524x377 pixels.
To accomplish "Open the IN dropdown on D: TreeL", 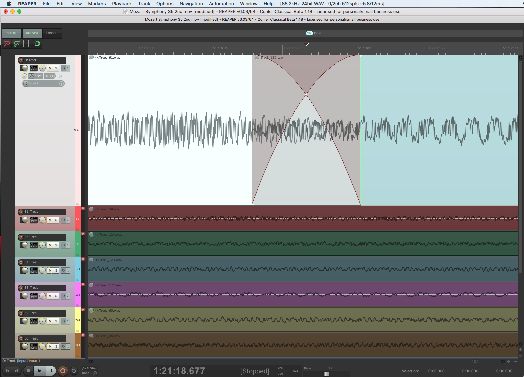I will (50, 76).
